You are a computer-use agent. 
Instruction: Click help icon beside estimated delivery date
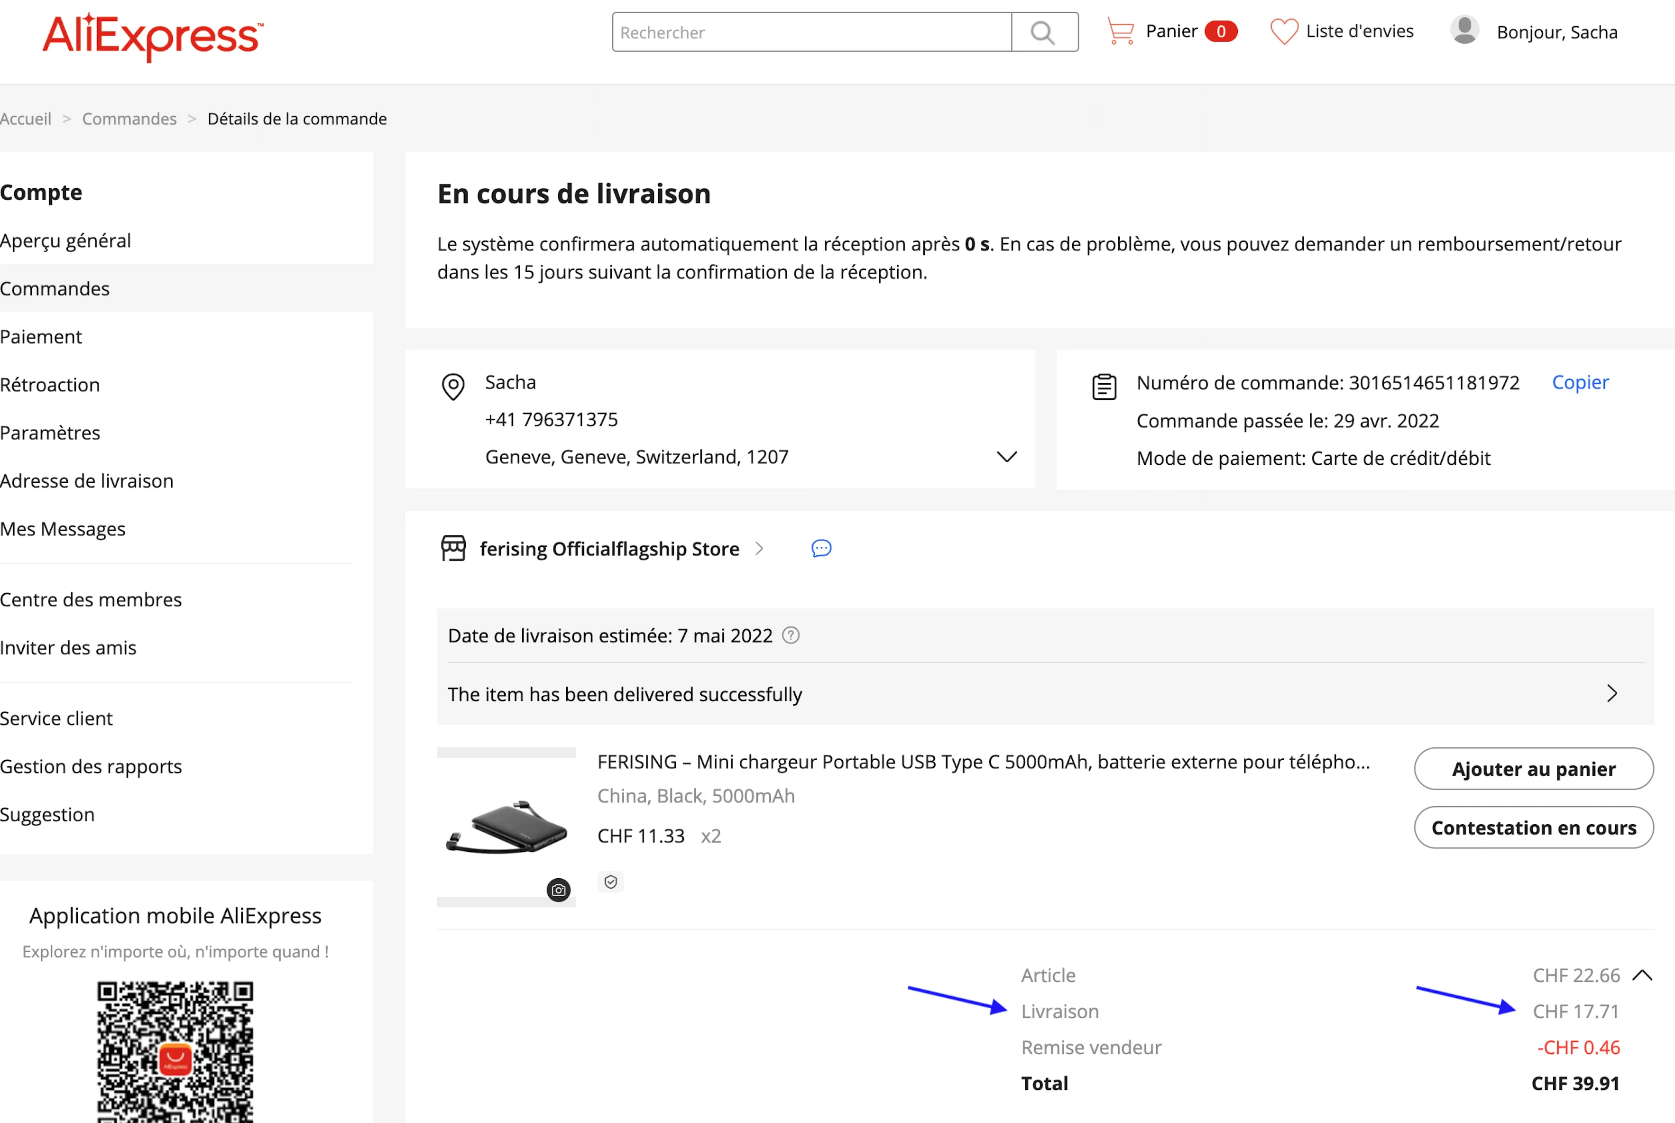[x=791, y=635]
